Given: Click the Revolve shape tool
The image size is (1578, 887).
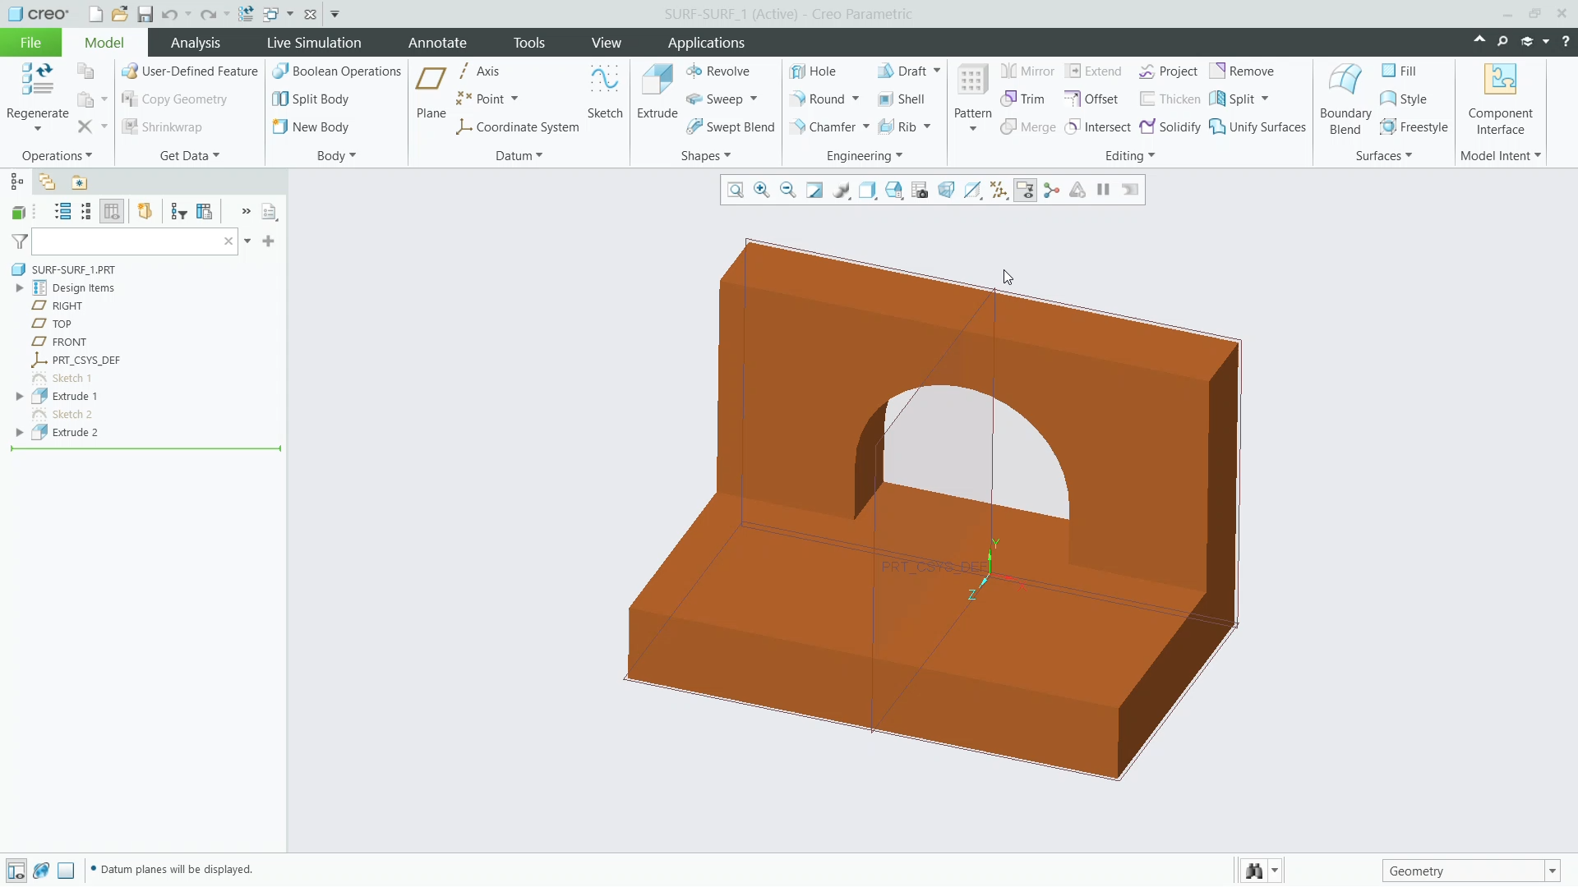Looking at the screenshot, I should point(717,71).
